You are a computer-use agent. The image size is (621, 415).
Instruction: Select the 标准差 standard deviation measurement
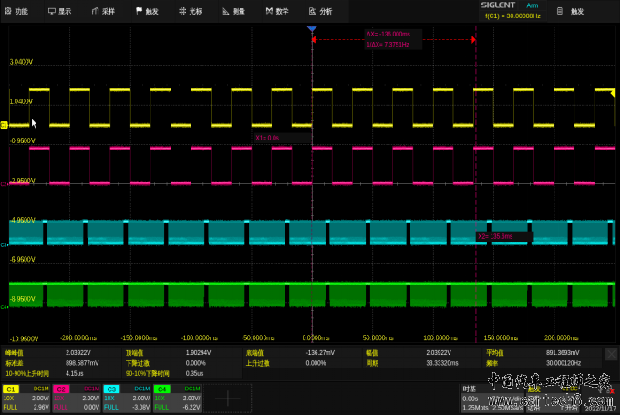(x=15, y=363)
